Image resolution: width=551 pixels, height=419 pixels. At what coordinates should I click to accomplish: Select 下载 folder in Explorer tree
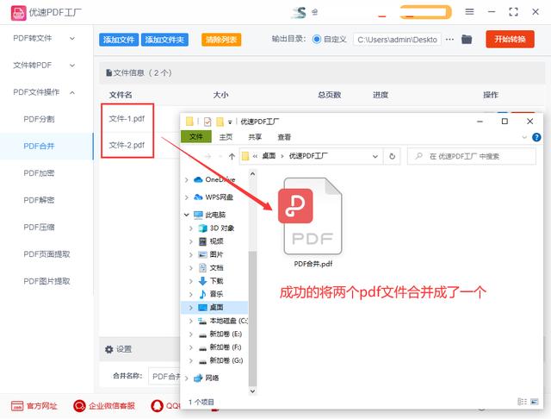(x=211, y=281)
